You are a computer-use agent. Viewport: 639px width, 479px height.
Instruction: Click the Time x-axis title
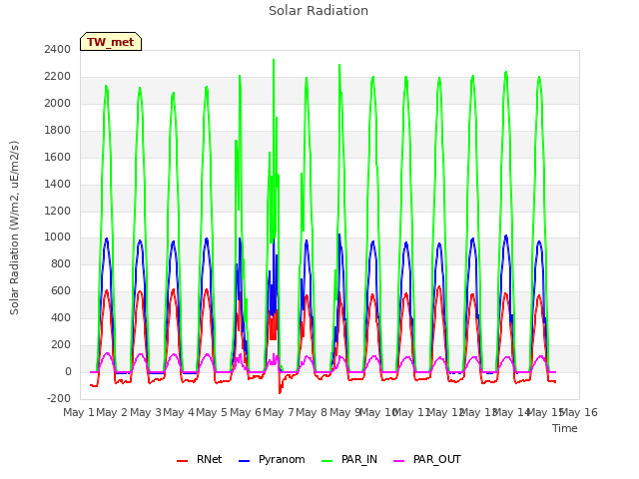[x=565, y=428]
